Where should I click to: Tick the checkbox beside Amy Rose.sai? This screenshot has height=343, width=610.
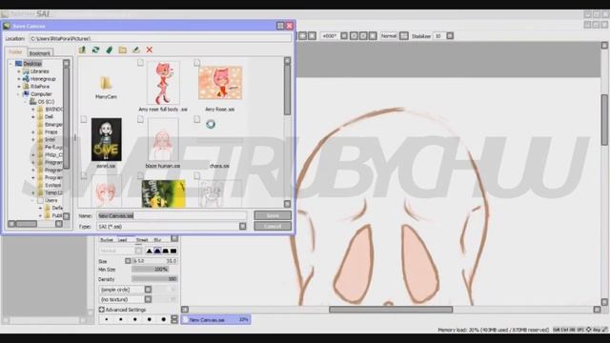(197, 63)
